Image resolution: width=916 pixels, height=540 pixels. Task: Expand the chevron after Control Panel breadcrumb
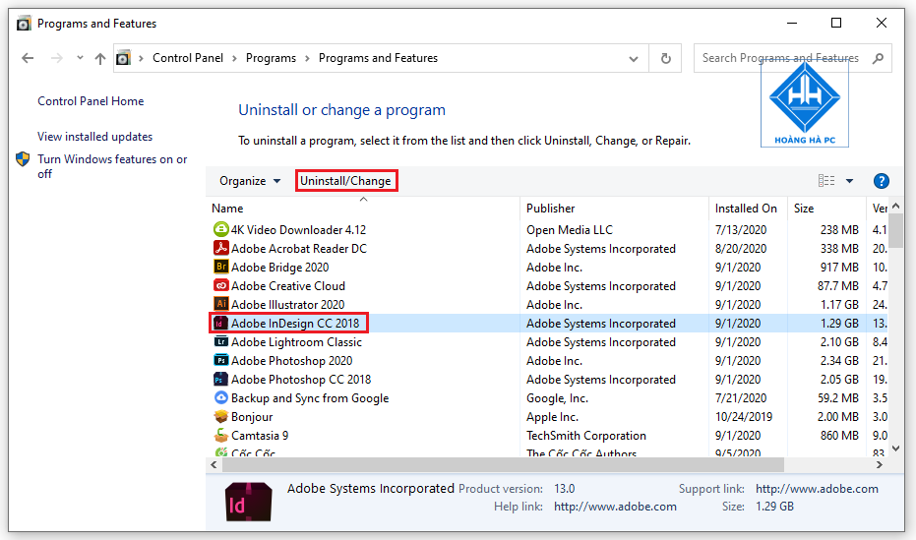pos(234,58)
